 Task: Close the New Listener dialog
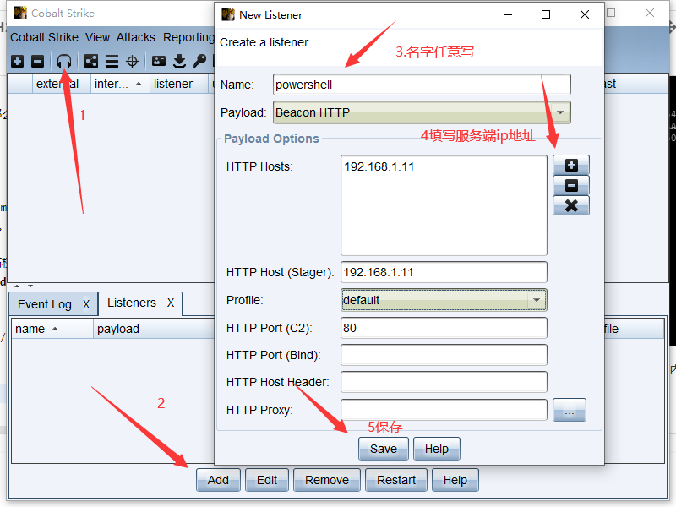click(x=585, y=14)
